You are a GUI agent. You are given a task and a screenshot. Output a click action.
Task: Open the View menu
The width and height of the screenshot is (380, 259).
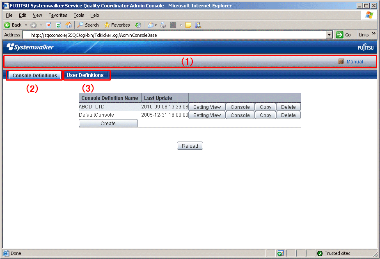pyautogui.click(x=37, y=15)
